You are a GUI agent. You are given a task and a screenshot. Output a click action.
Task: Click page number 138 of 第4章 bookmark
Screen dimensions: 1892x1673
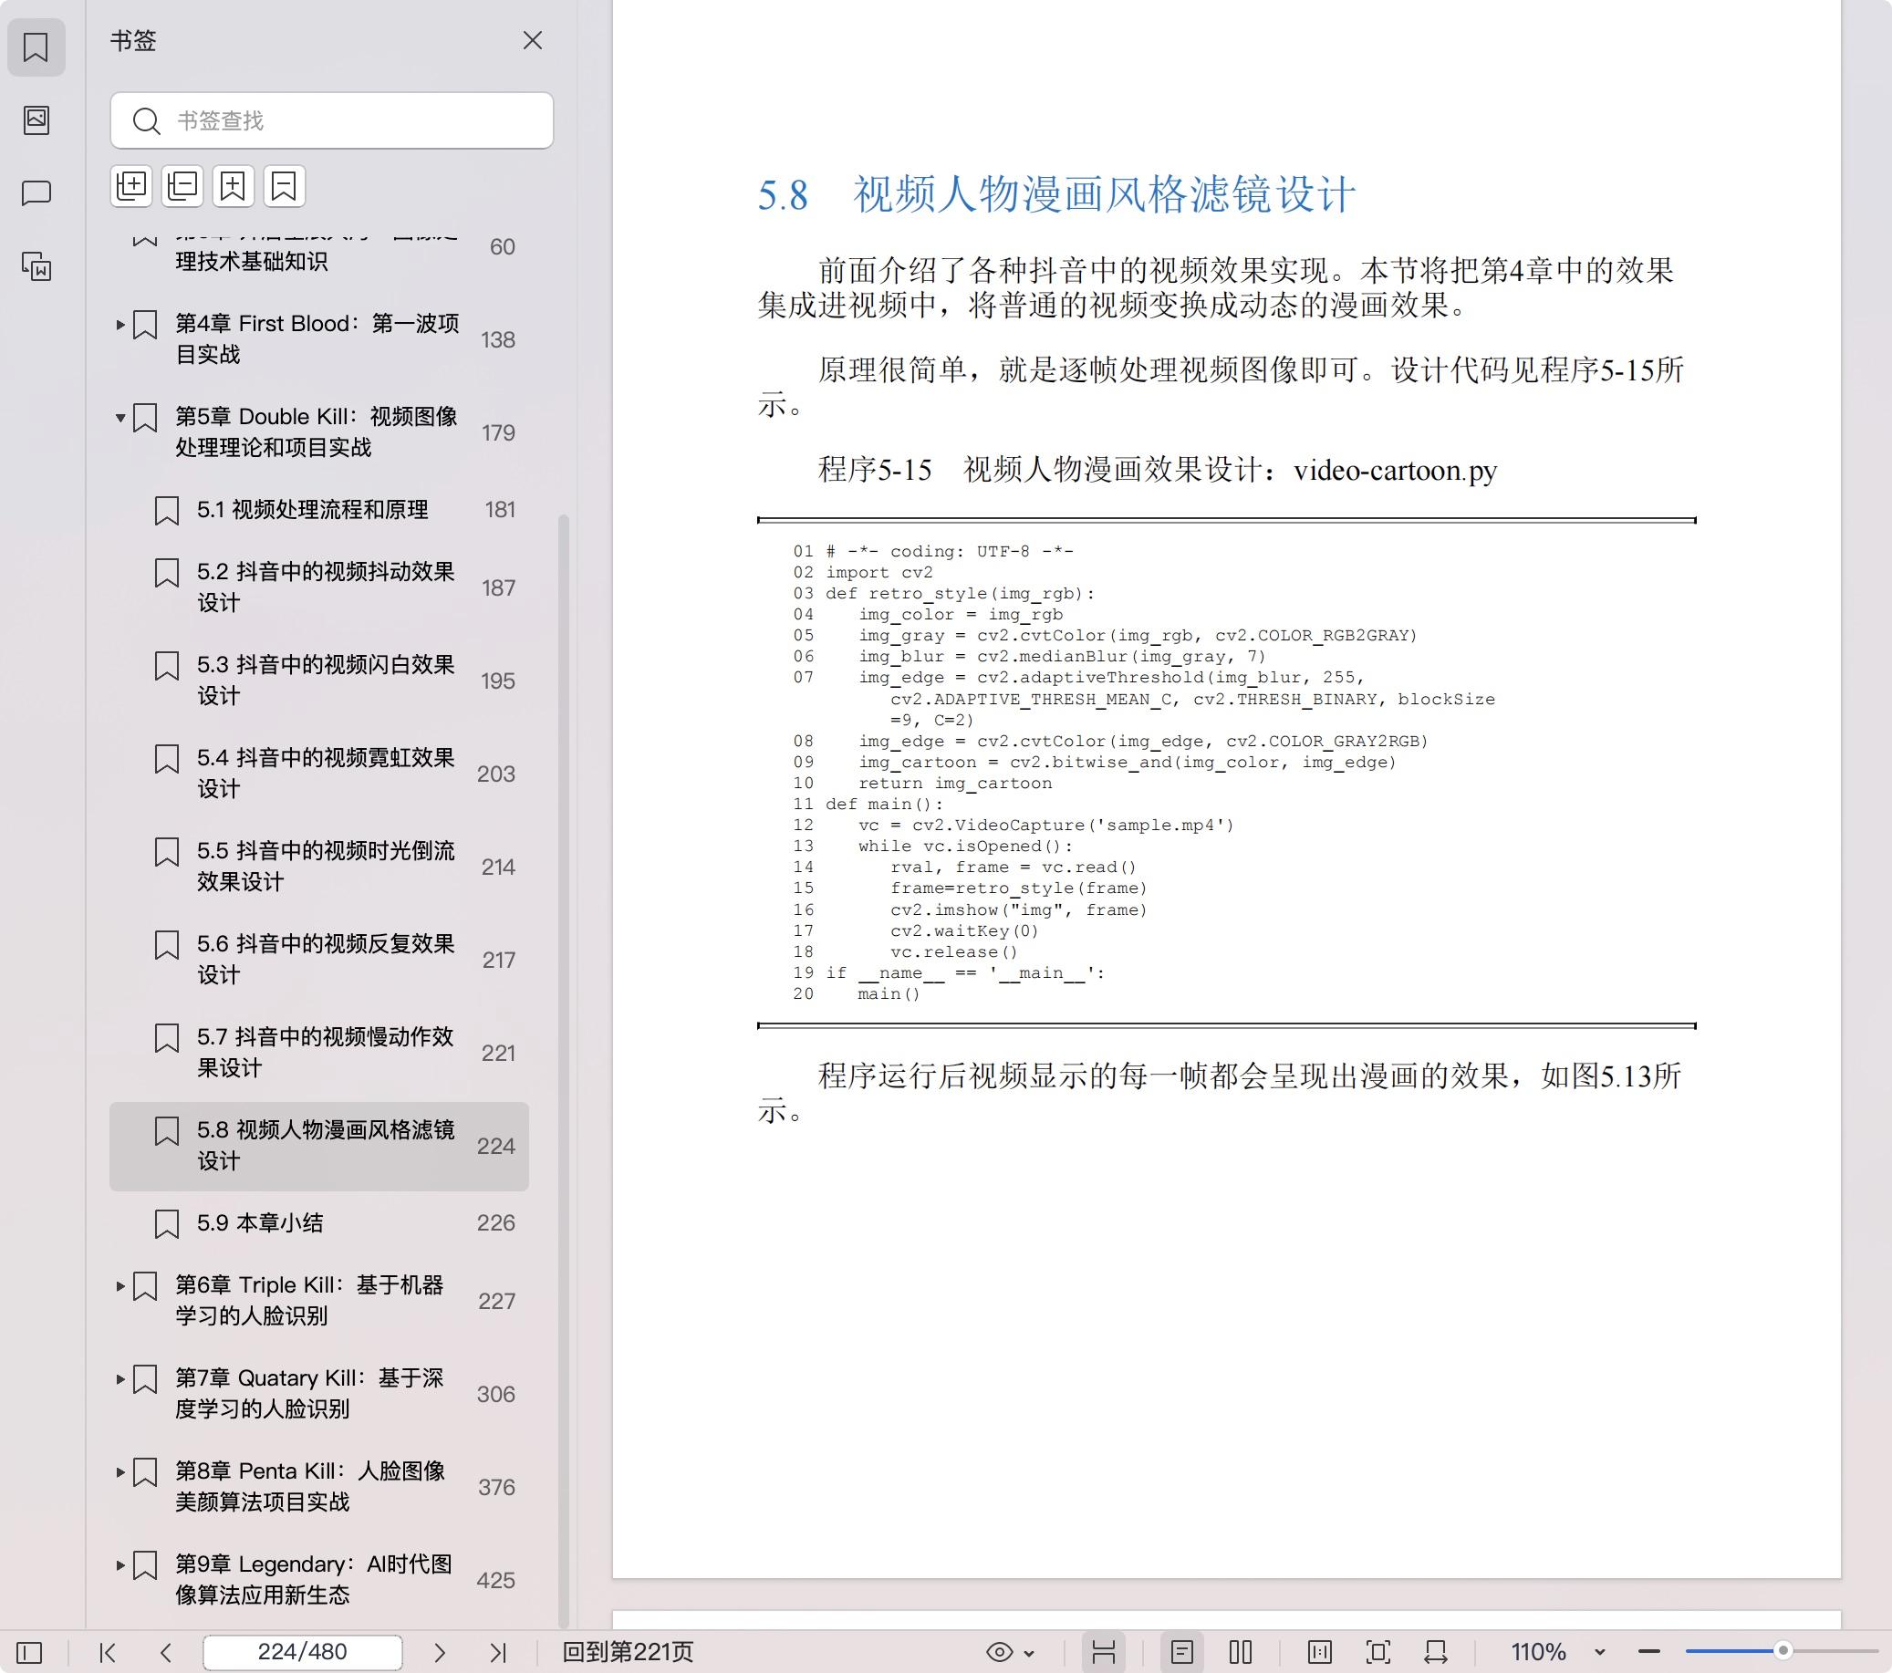click(x=498, y=339)
